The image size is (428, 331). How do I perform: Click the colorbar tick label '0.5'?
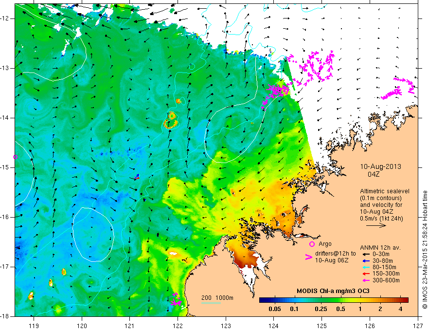pos(340,309)
